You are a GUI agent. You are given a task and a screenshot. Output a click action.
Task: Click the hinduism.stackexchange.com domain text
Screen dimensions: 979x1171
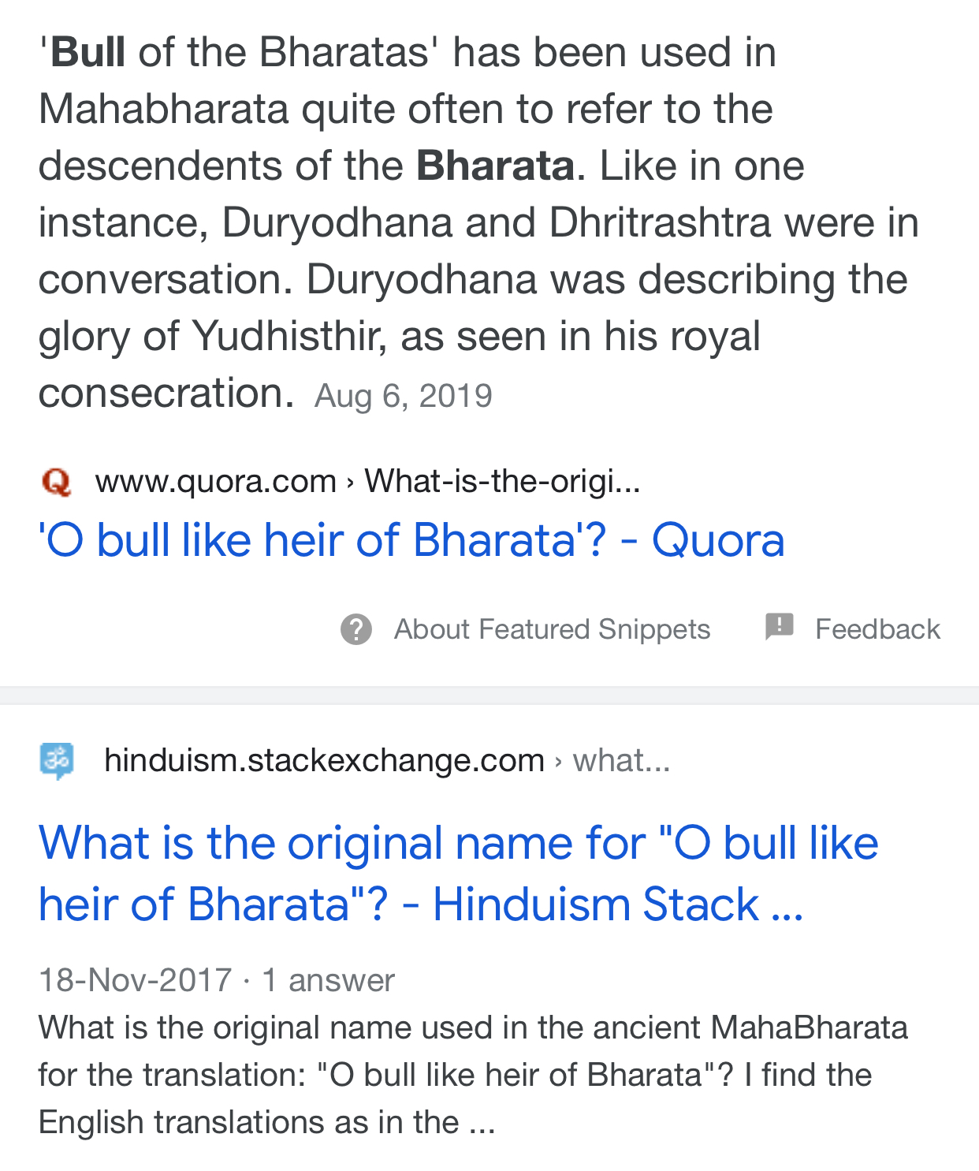324,761
